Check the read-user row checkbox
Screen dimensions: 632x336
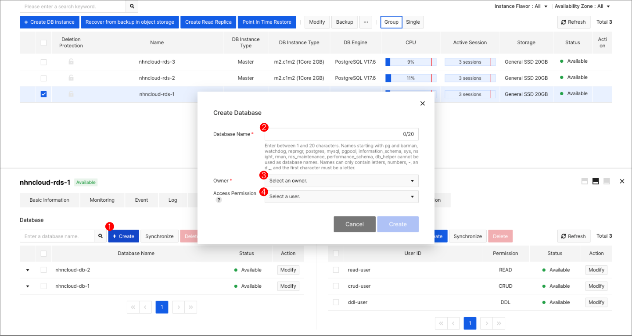[336, 269]
